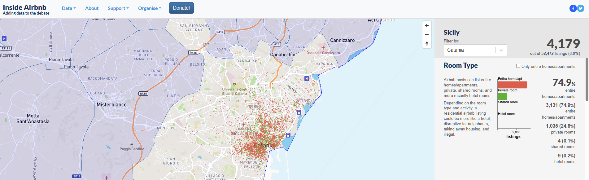Screen dimensions: 589x180
Task: Click the train station icon near Via Bellisario
Action: pyautogui.click(x=4, y=39)
